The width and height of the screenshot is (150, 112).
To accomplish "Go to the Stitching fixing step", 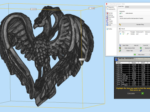I will 110,15.
